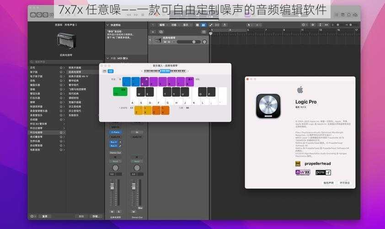
Task: Click the Rewind transport button
Action: click(x=128, y=15)
